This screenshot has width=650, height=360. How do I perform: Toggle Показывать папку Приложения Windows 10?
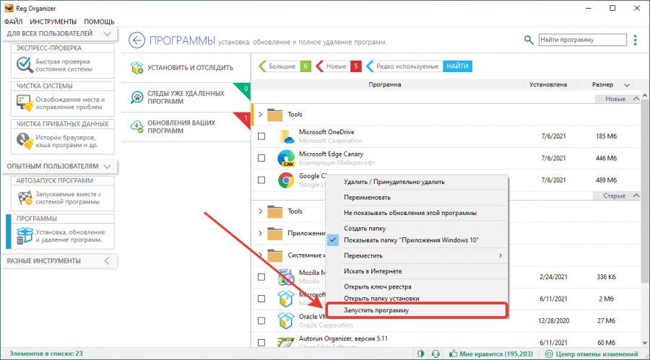pyautogui.click(x=411, y=240)
